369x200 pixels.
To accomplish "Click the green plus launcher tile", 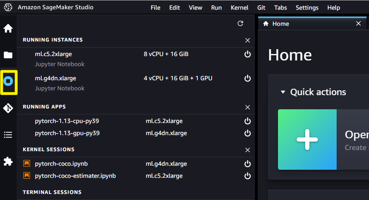I will 307,140.
